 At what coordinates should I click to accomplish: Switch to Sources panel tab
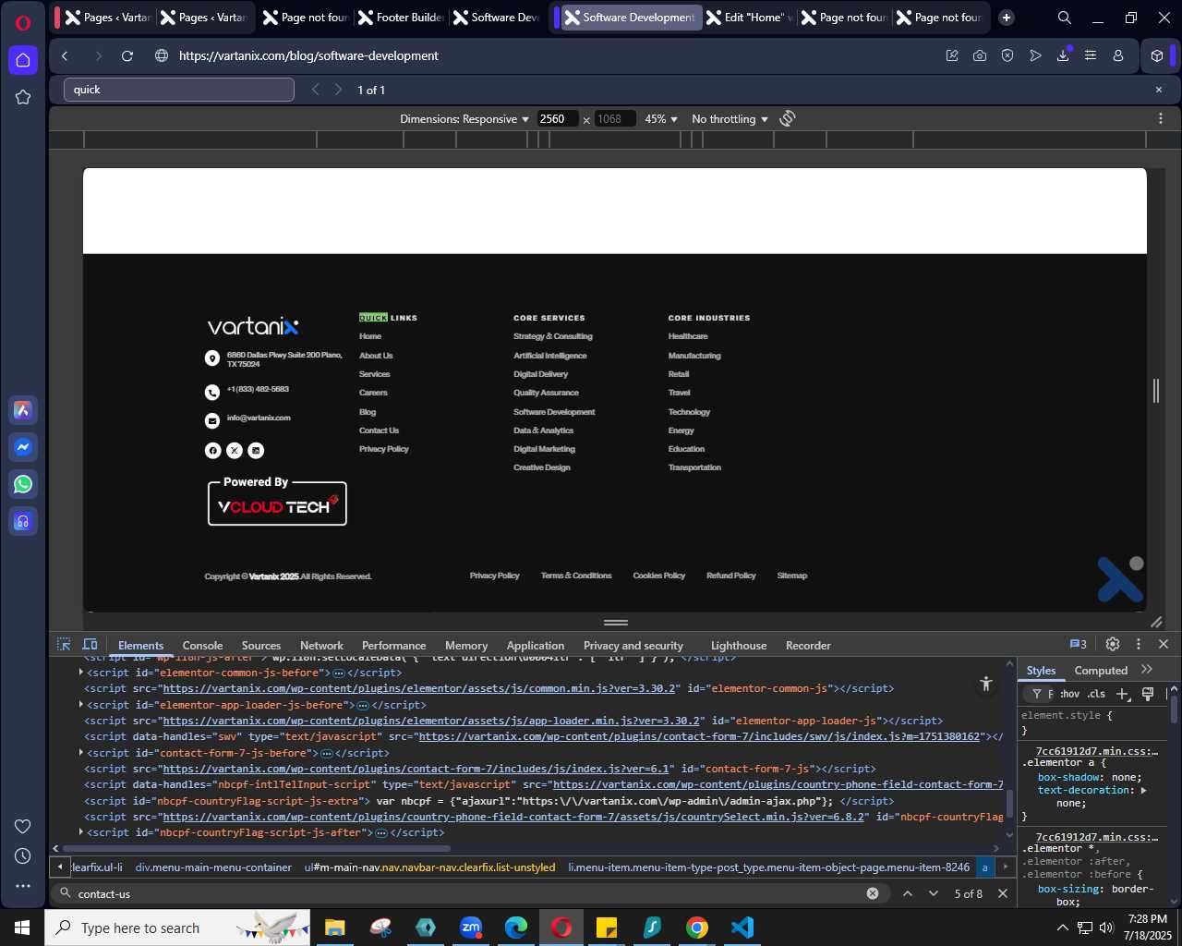(261, 646)
